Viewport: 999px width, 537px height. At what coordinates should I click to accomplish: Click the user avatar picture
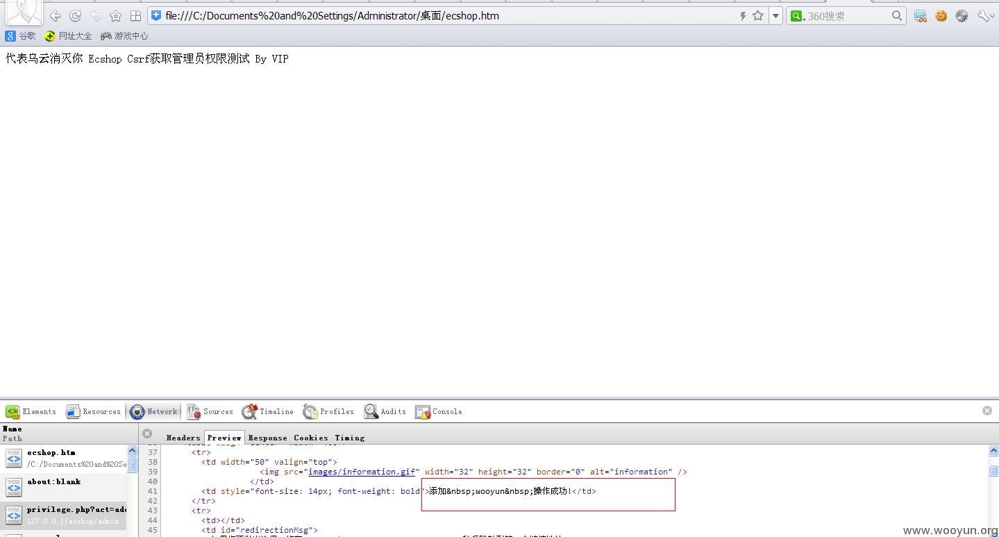point(24,12)
